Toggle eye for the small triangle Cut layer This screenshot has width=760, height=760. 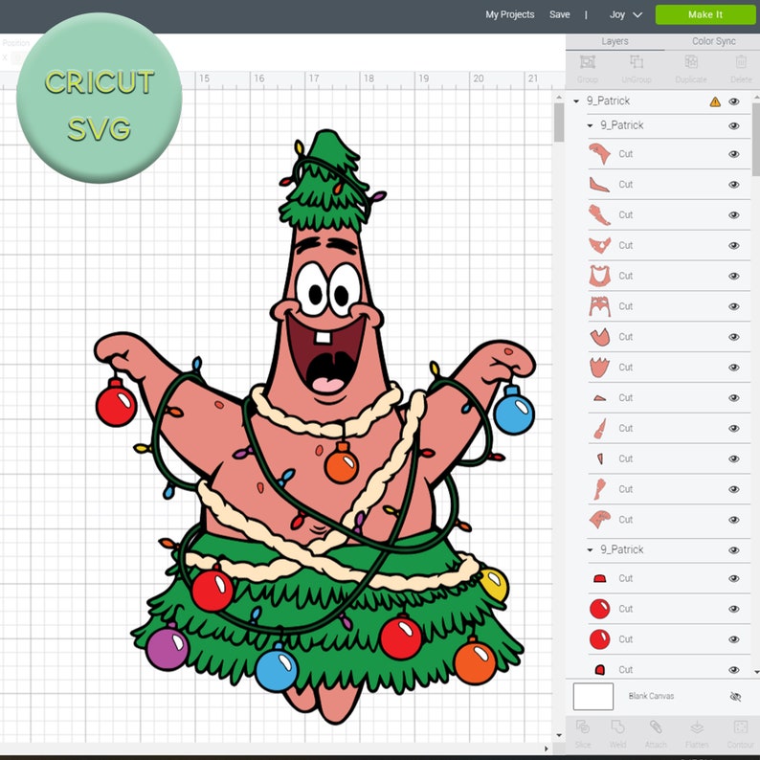[734, 398]
